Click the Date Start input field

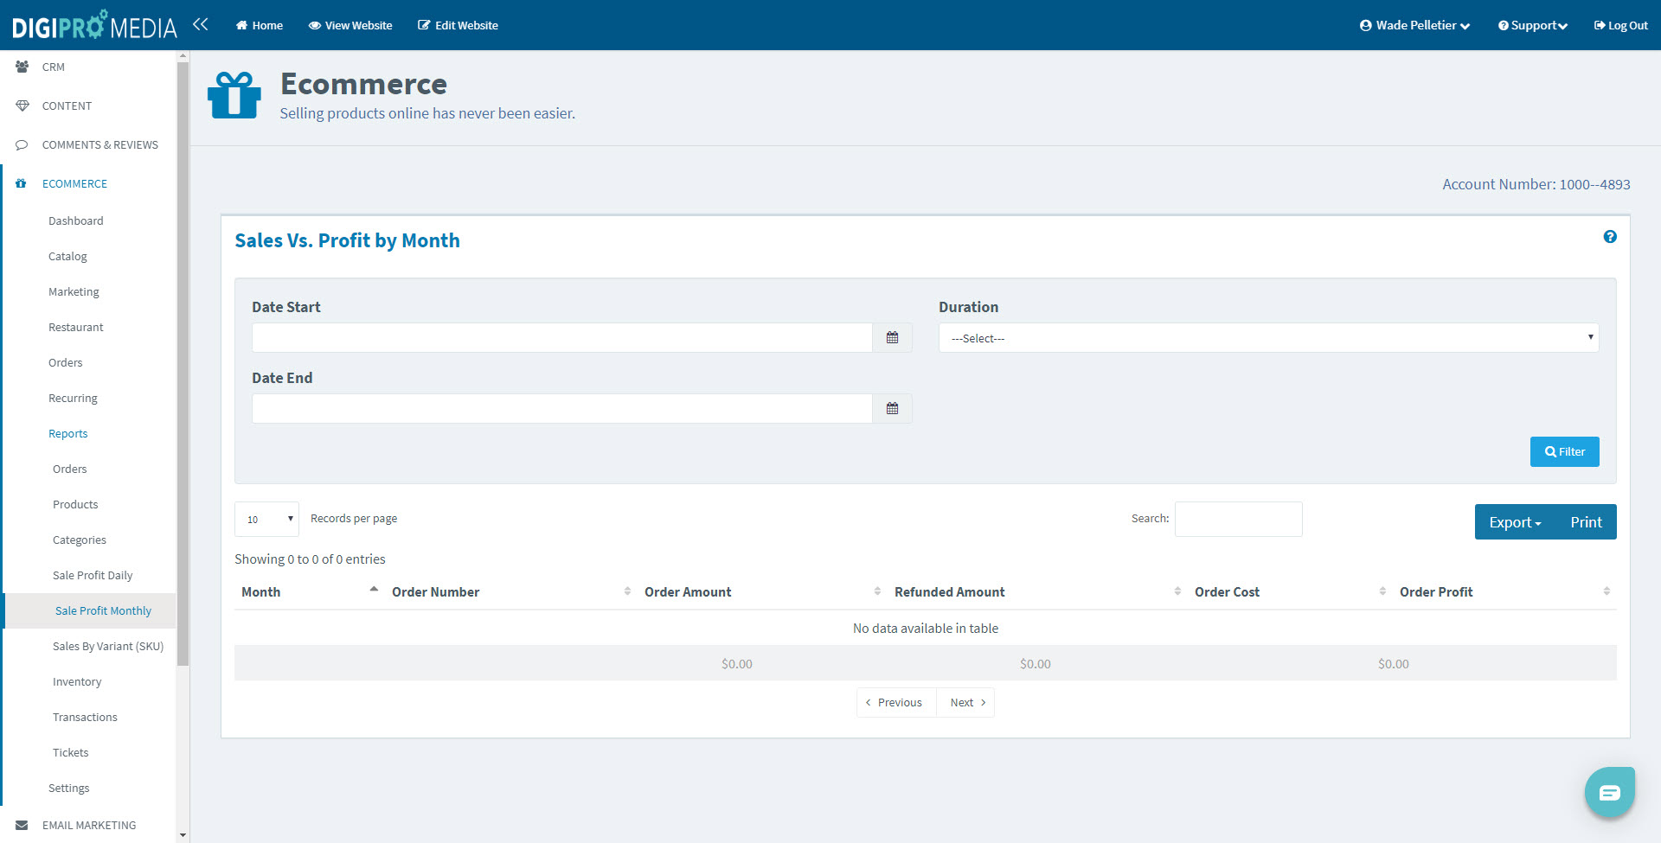click(x=562, y=338)
